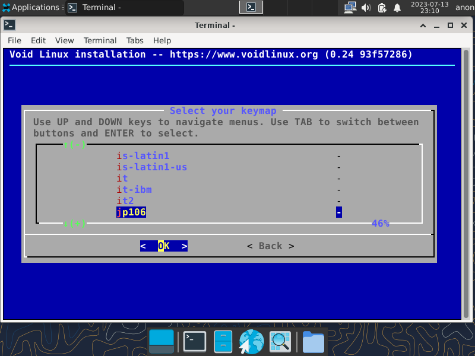
Task: Open home folder icon in dock
Action: click(313, 342)
